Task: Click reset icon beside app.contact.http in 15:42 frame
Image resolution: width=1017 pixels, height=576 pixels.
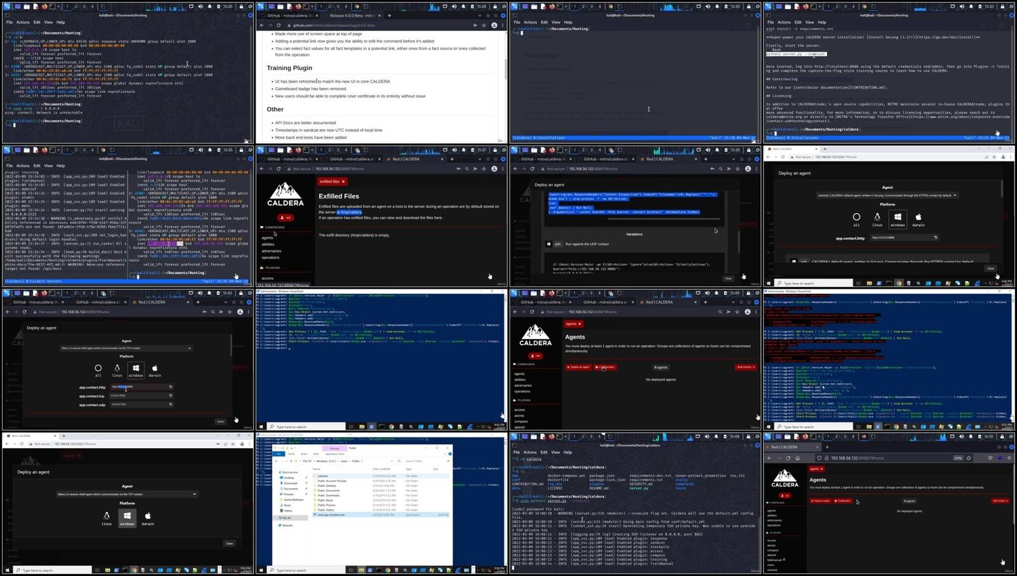Action: pos(170,387)
